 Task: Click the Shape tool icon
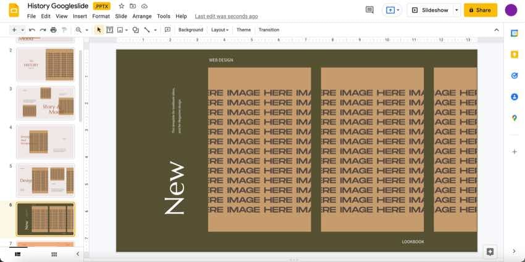coord(135,30)
